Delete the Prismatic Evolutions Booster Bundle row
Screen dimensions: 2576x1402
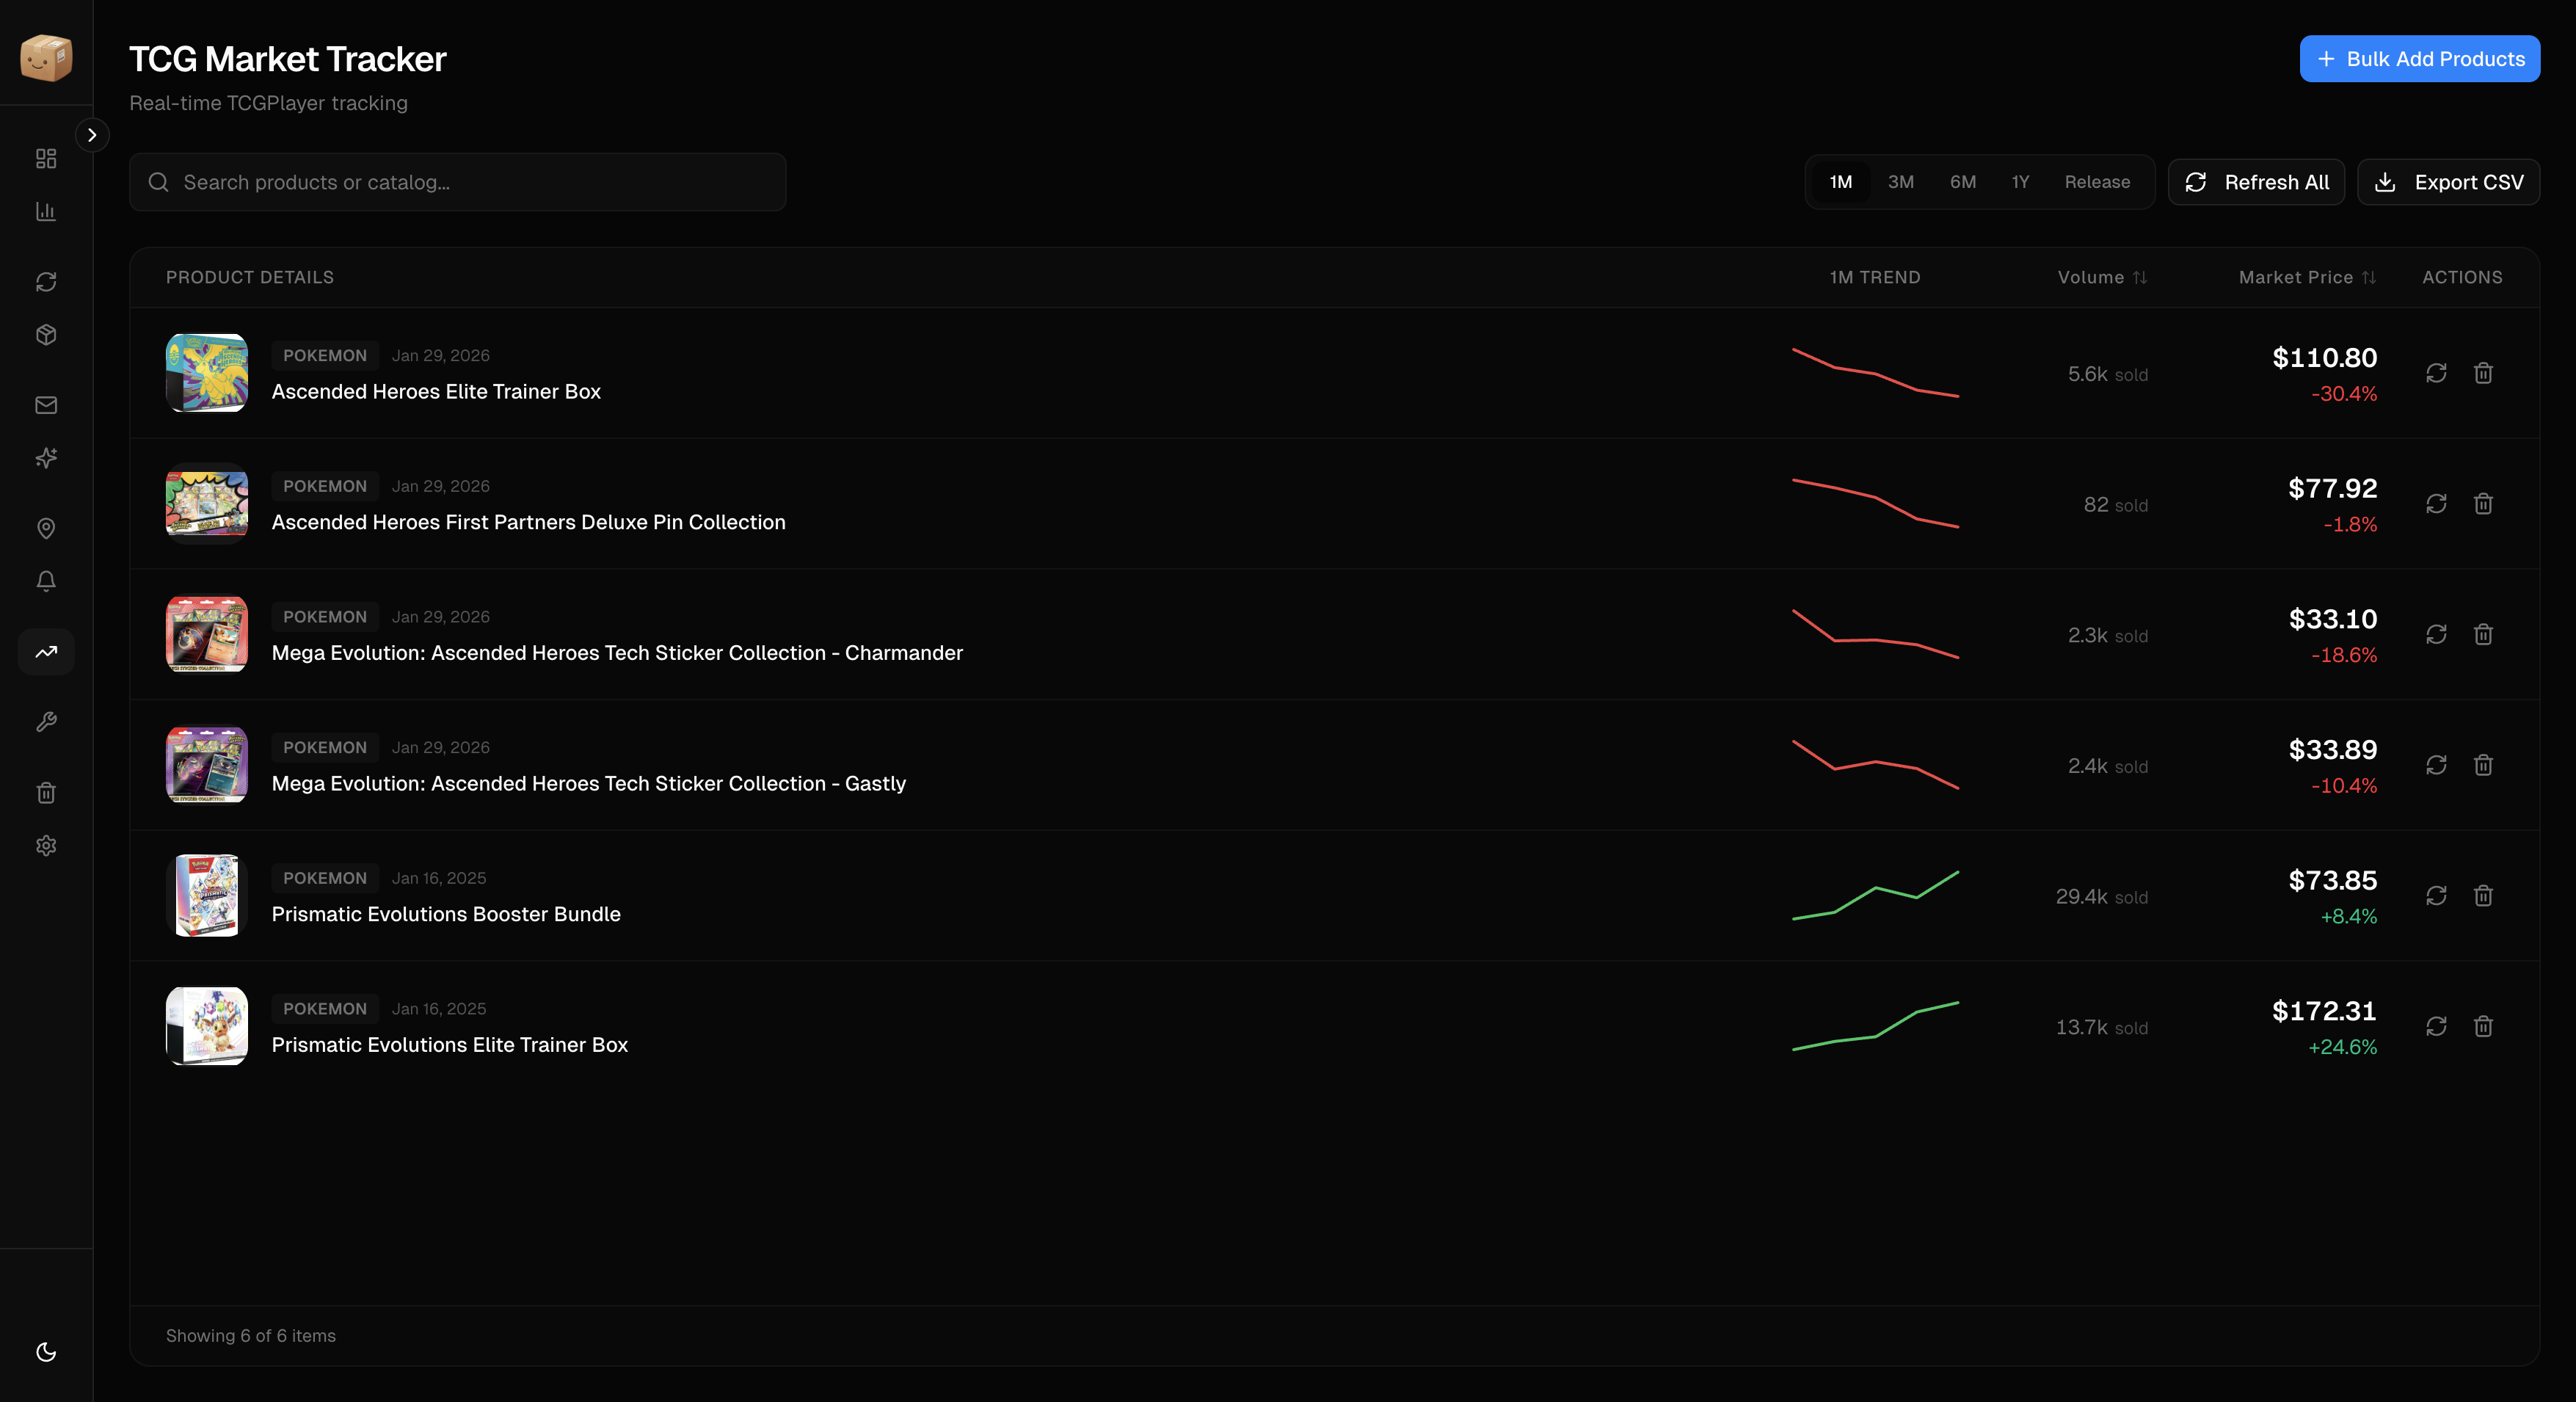pyautogui.click(x=2483, y=896)
